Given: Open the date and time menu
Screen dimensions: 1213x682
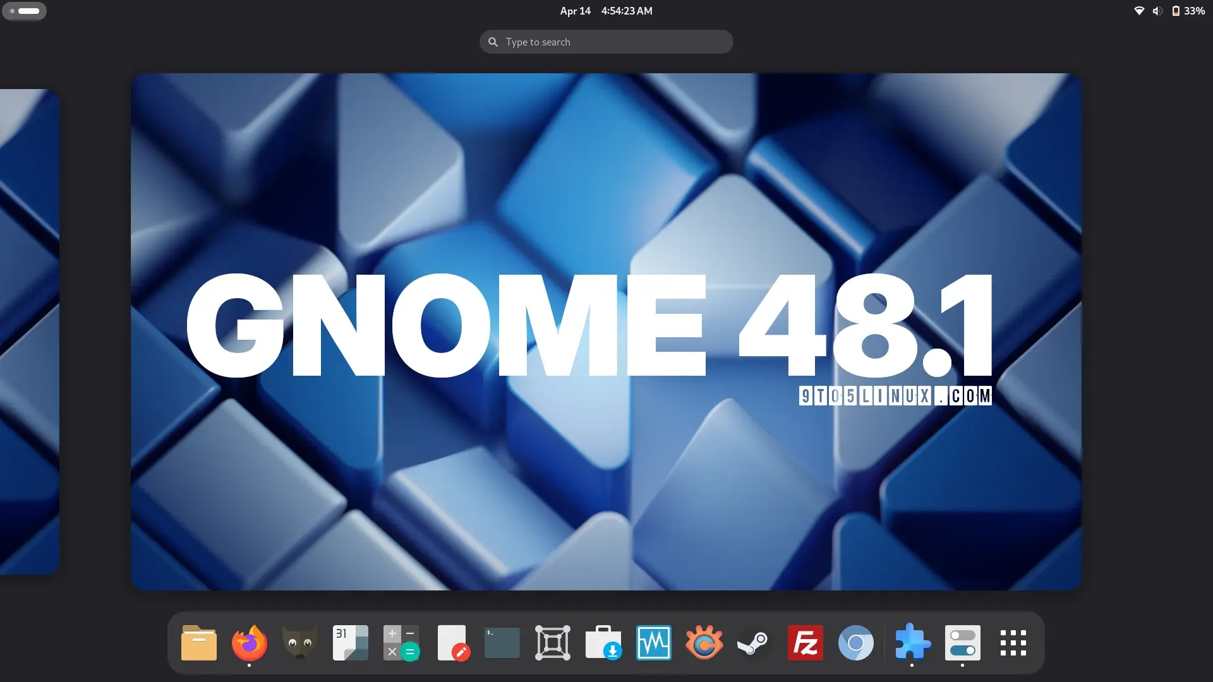Looking at the screenshot, I should 605,11.
